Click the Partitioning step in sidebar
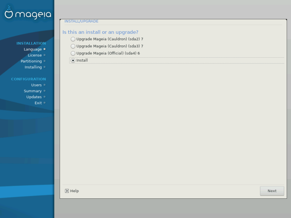291x218 pixels. 31,61
